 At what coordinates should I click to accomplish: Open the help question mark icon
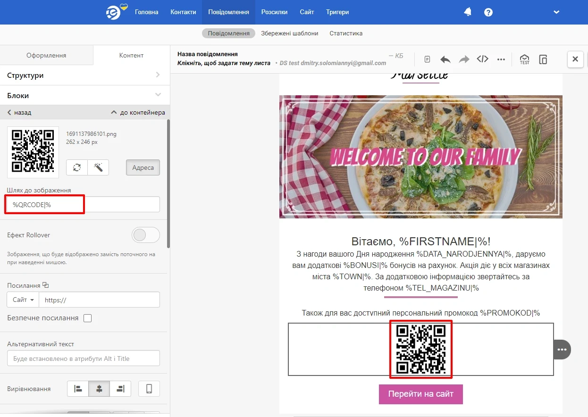coord(488,12)
